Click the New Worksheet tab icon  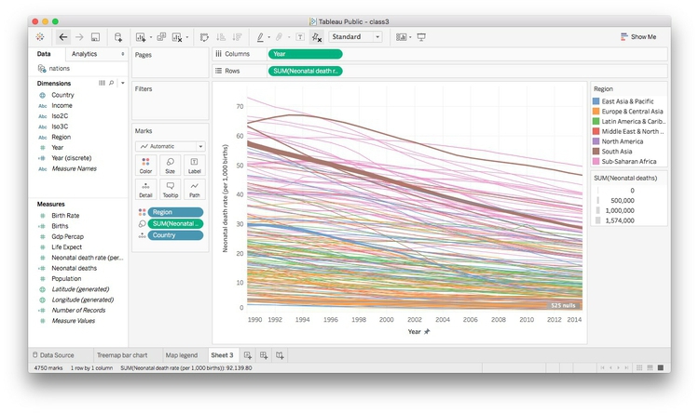pyautogui.click(x=248, y=355)
